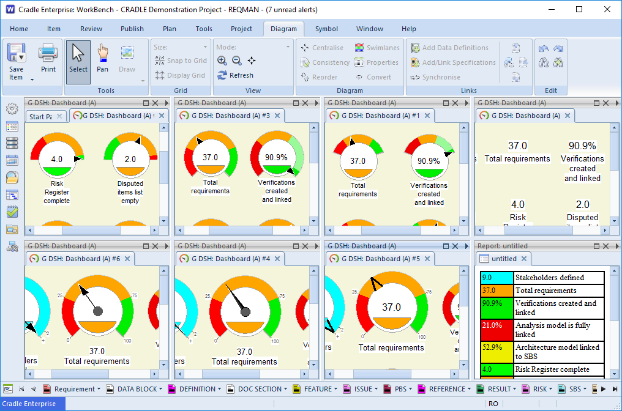Click the item bar jump-to-first arrow
Screen dimensions: 622x411
point(22,389)
